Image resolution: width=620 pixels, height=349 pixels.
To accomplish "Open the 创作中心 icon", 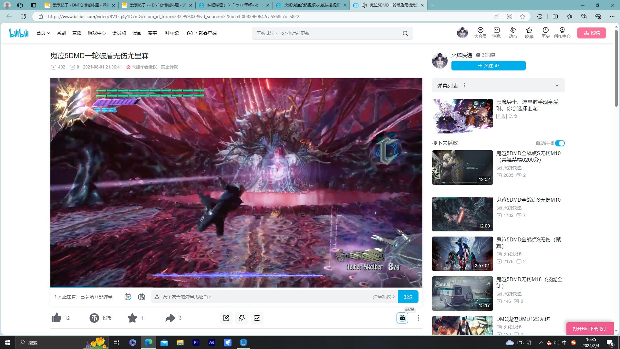I will [x=562, y=33].
